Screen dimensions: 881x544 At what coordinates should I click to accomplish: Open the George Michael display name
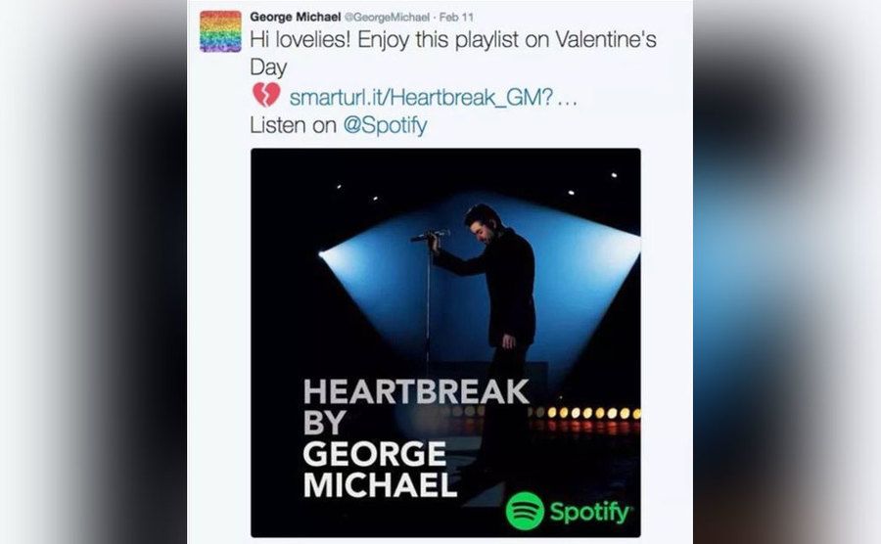(x=293, y=17)
